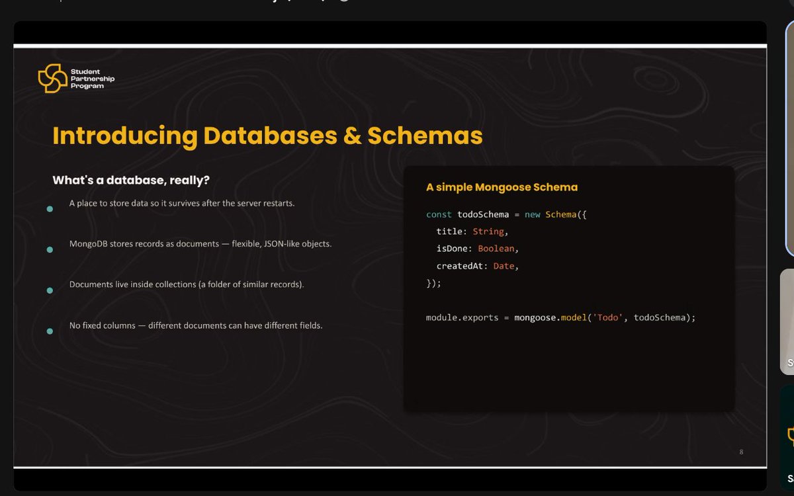Click the code line "createdAt: Date,"
This screenshot has width=794, height=496.
477,266
